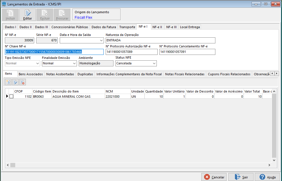This screenshot has height=181, width=282.
Task: Delete selected item with red X icon
Action: 22,82
